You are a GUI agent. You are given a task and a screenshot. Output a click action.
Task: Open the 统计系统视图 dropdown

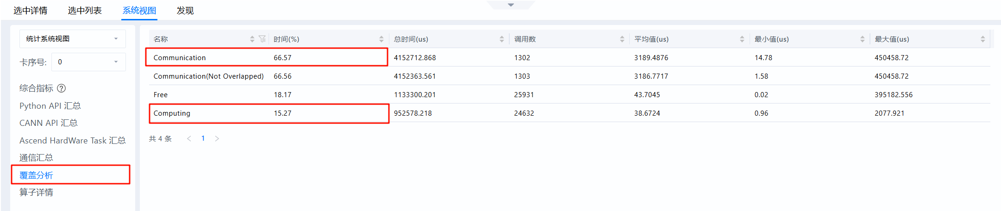(73, 39)
